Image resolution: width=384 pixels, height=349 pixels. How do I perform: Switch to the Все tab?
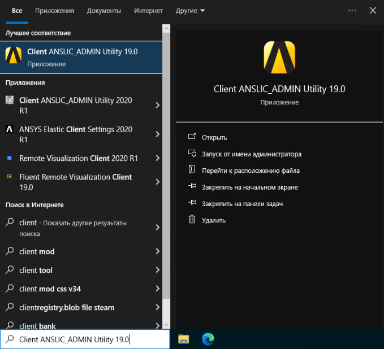(x=17, y=11)
